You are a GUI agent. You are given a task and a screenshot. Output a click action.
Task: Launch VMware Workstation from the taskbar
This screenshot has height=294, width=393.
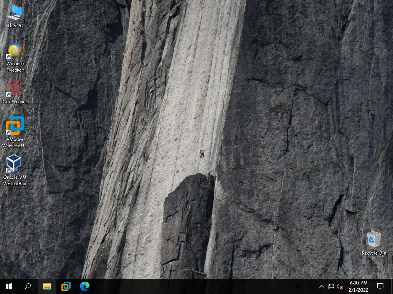tap(66, 286)
